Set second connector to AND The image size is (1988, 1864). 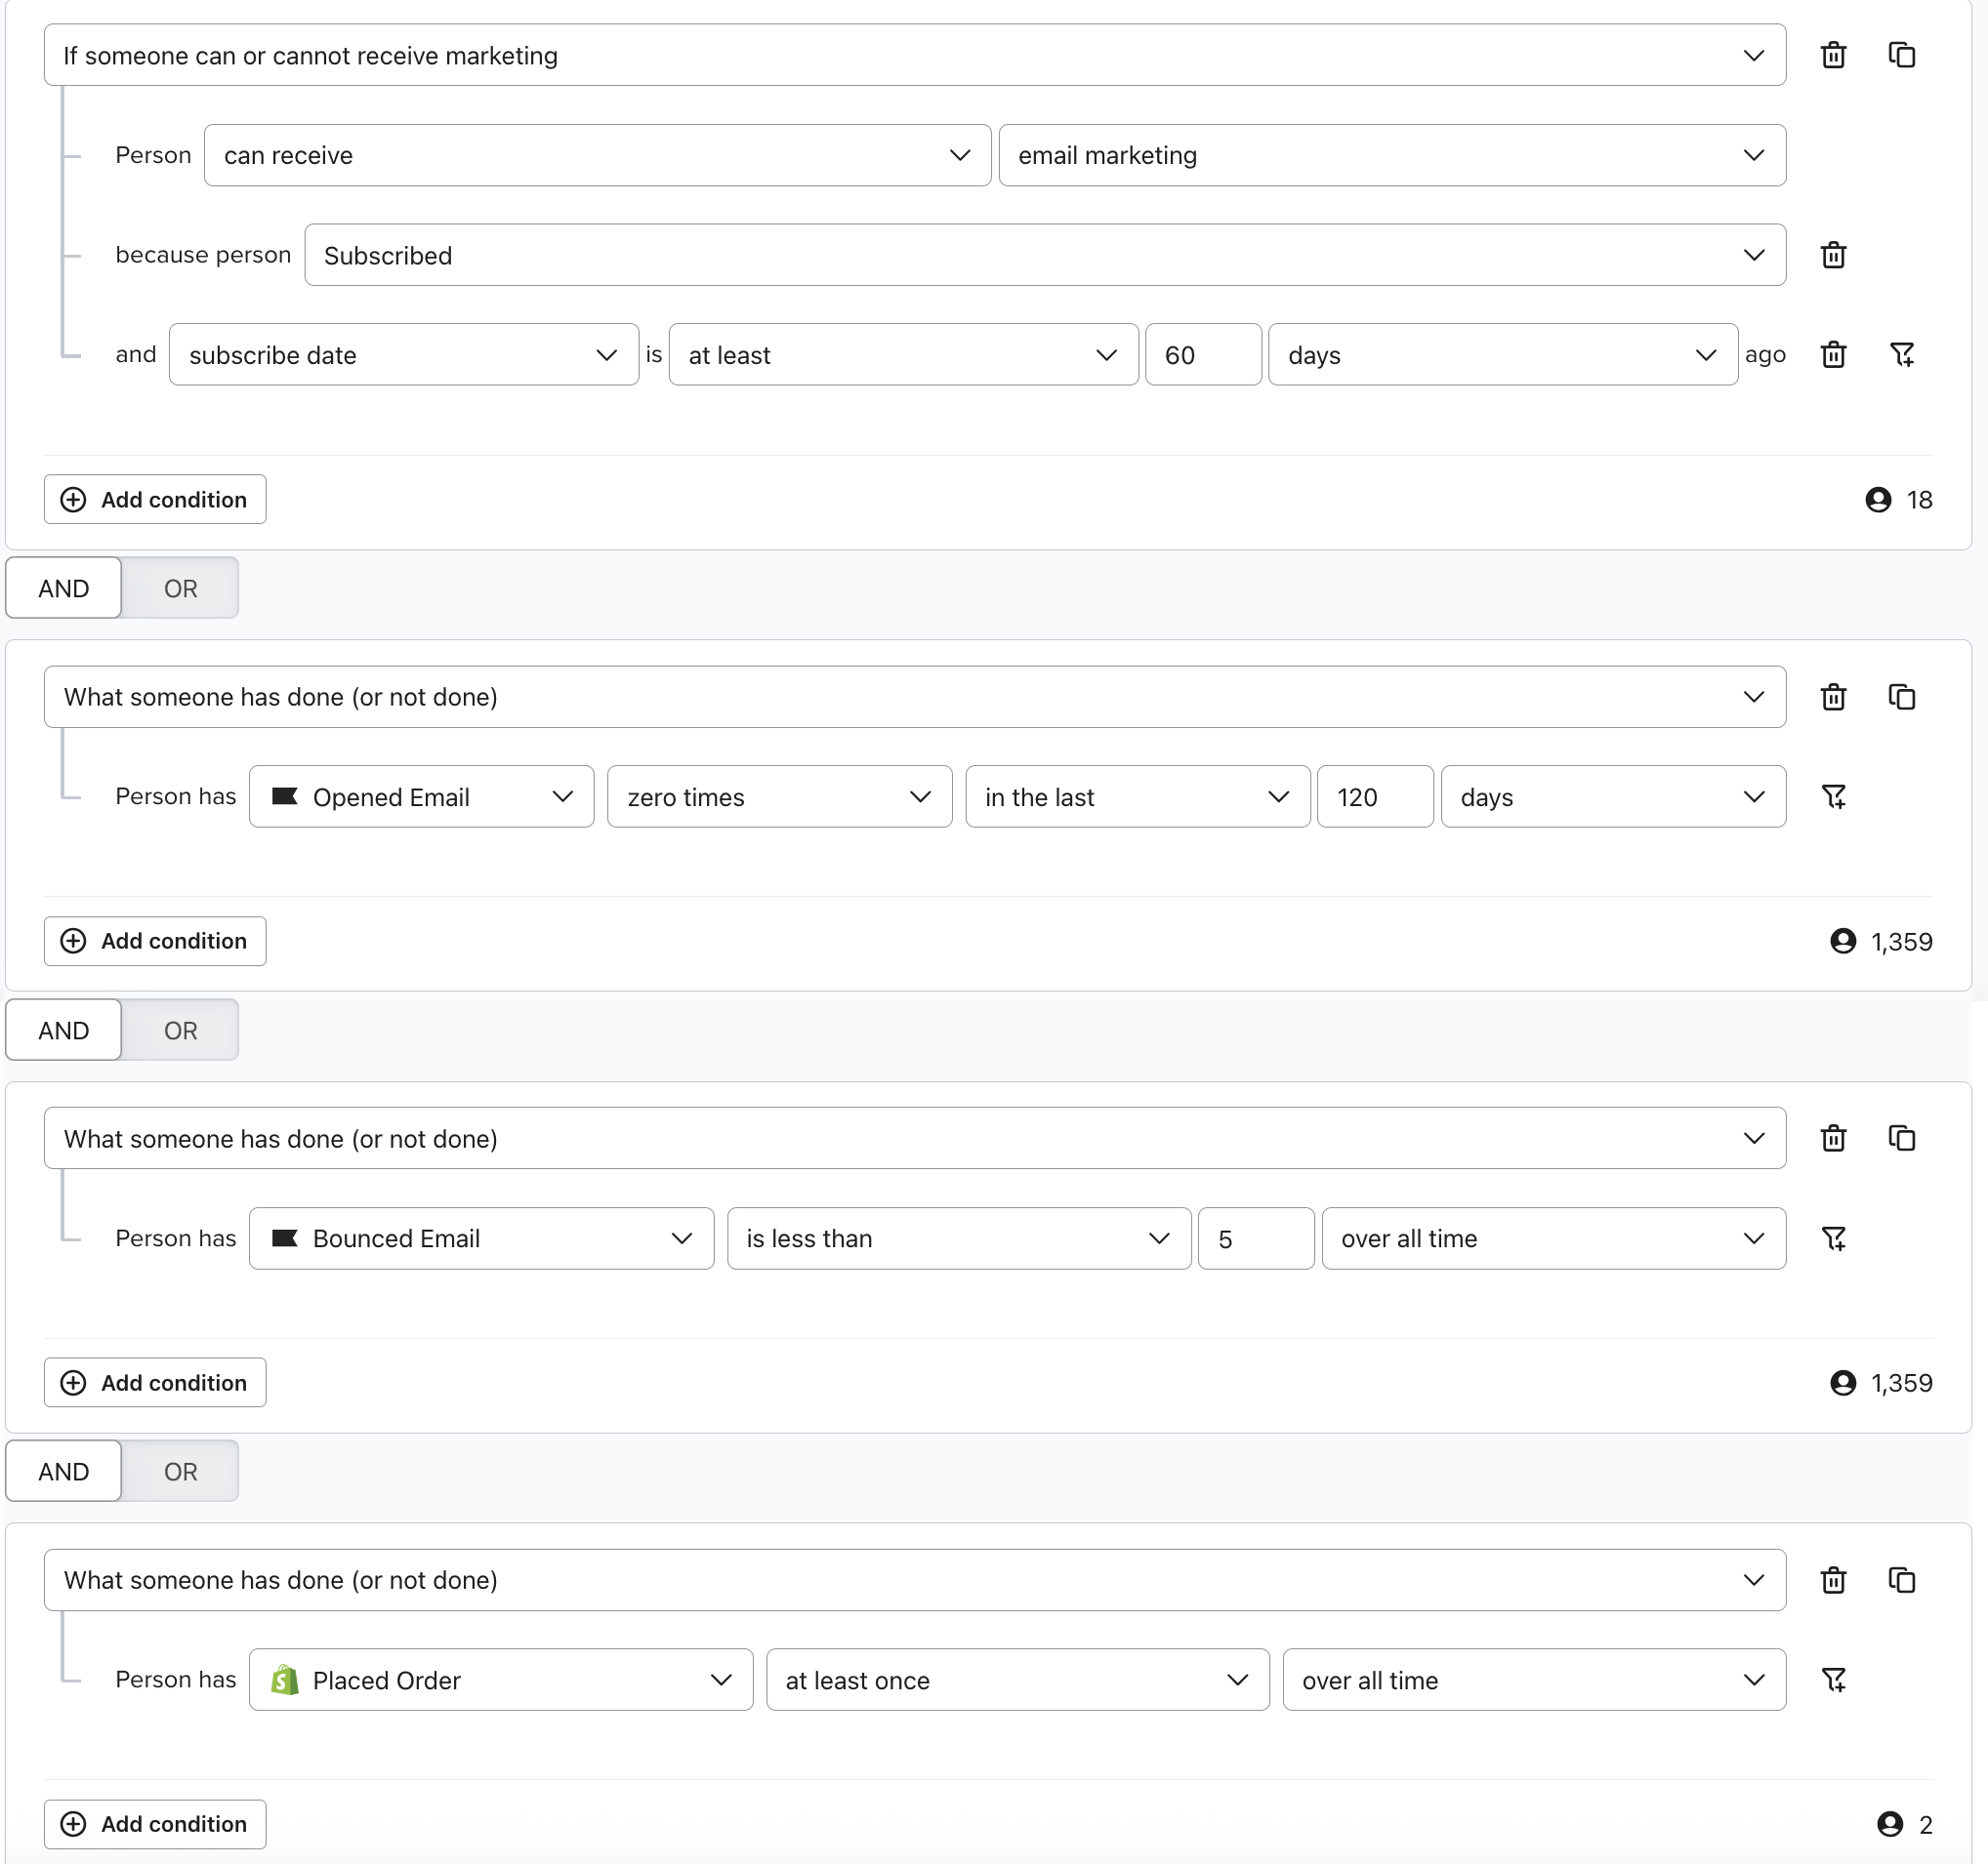[x=64, y=1030]
